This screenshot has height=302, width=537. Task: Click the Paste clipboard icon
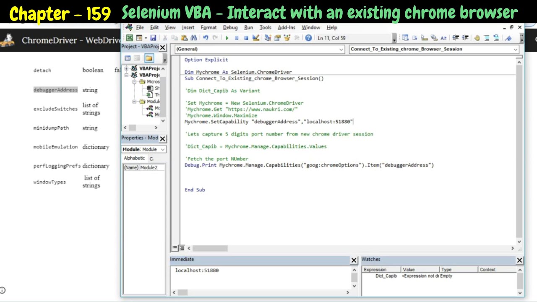[x=184, y=38]
